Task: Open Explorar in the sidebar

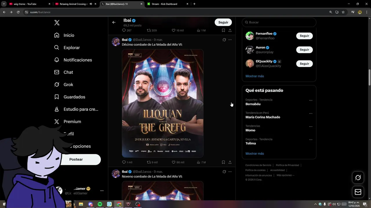Action: [67, 48]
